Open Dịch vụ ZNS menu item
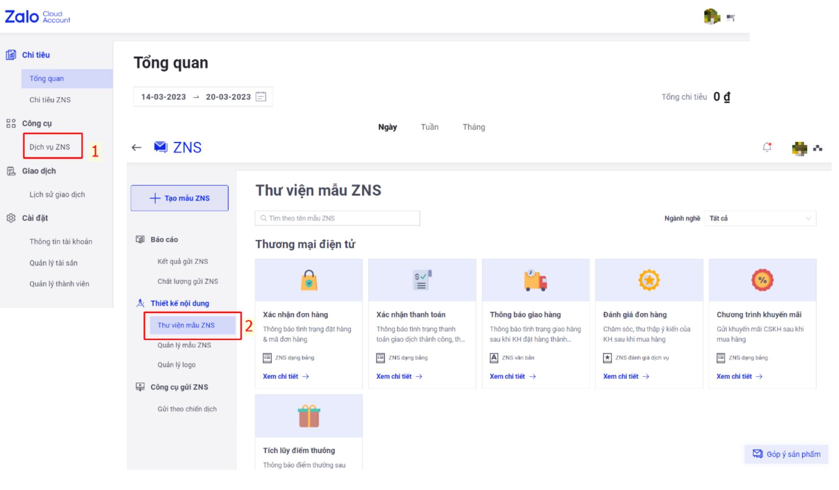 [49, 147]
